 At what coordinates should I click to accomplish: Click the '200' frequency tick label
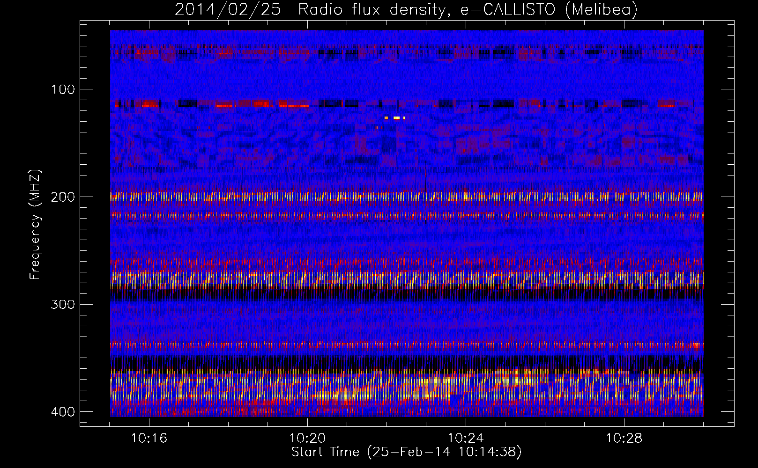coord(63,197)
